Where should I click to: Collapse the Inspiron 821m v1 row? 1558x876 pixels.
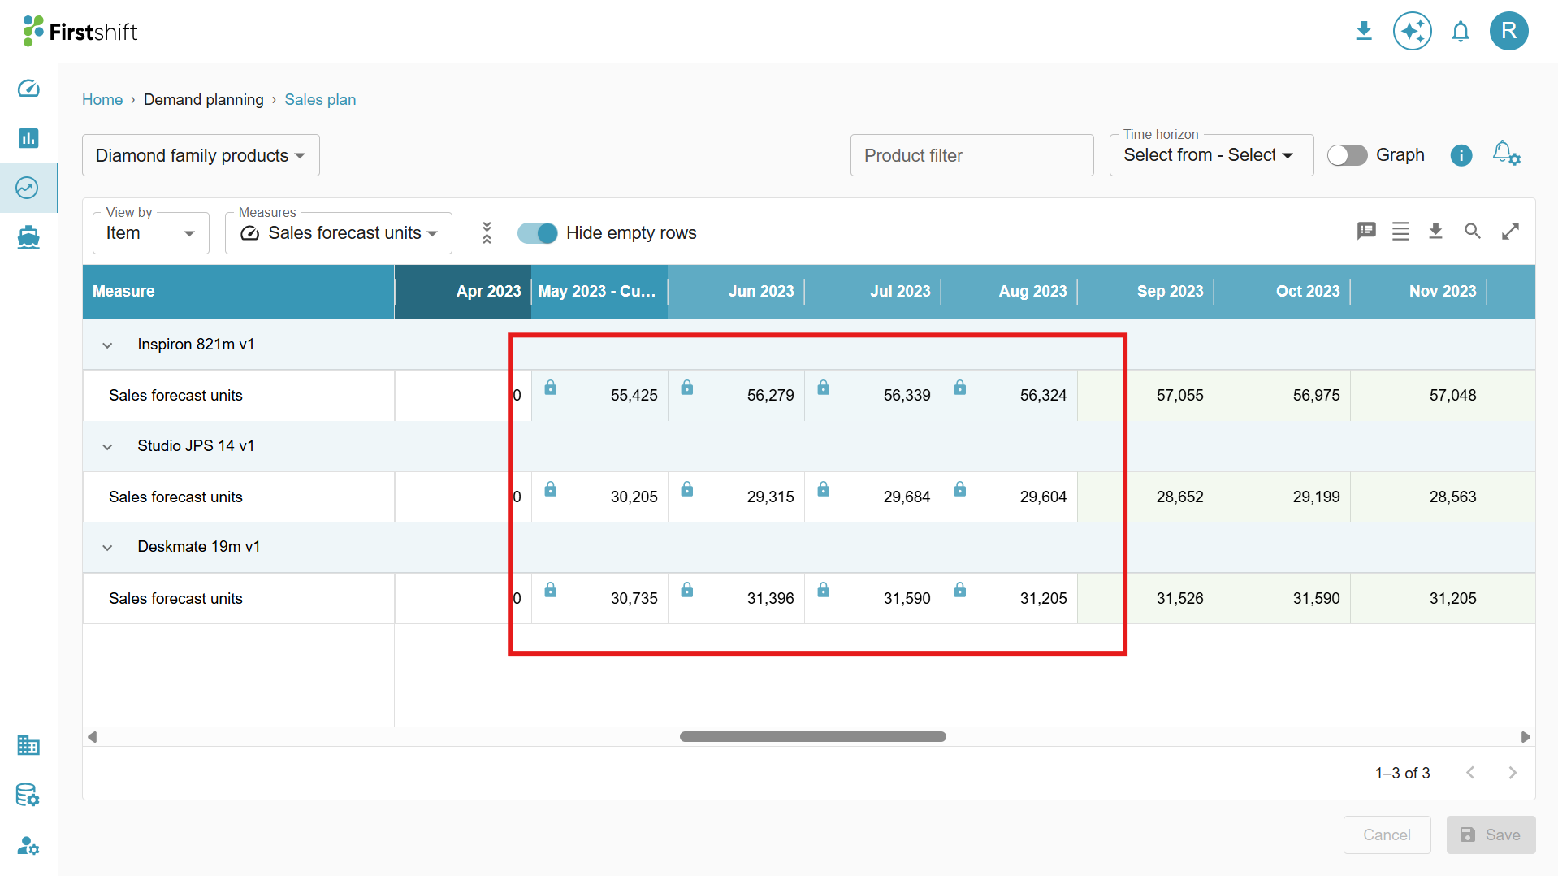[107, 345]
